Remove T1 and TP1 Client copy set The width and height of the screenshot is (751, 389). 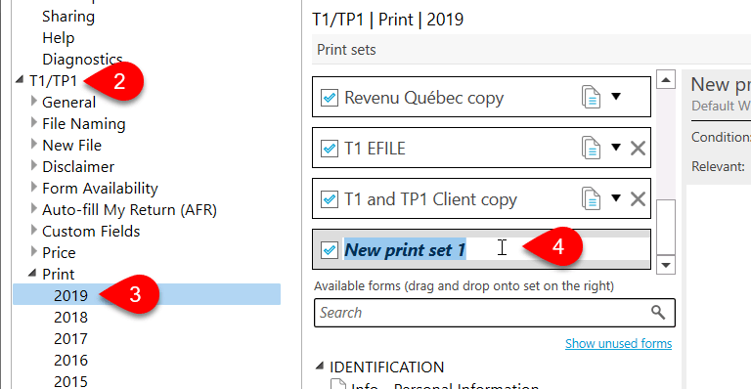point(638,199)
